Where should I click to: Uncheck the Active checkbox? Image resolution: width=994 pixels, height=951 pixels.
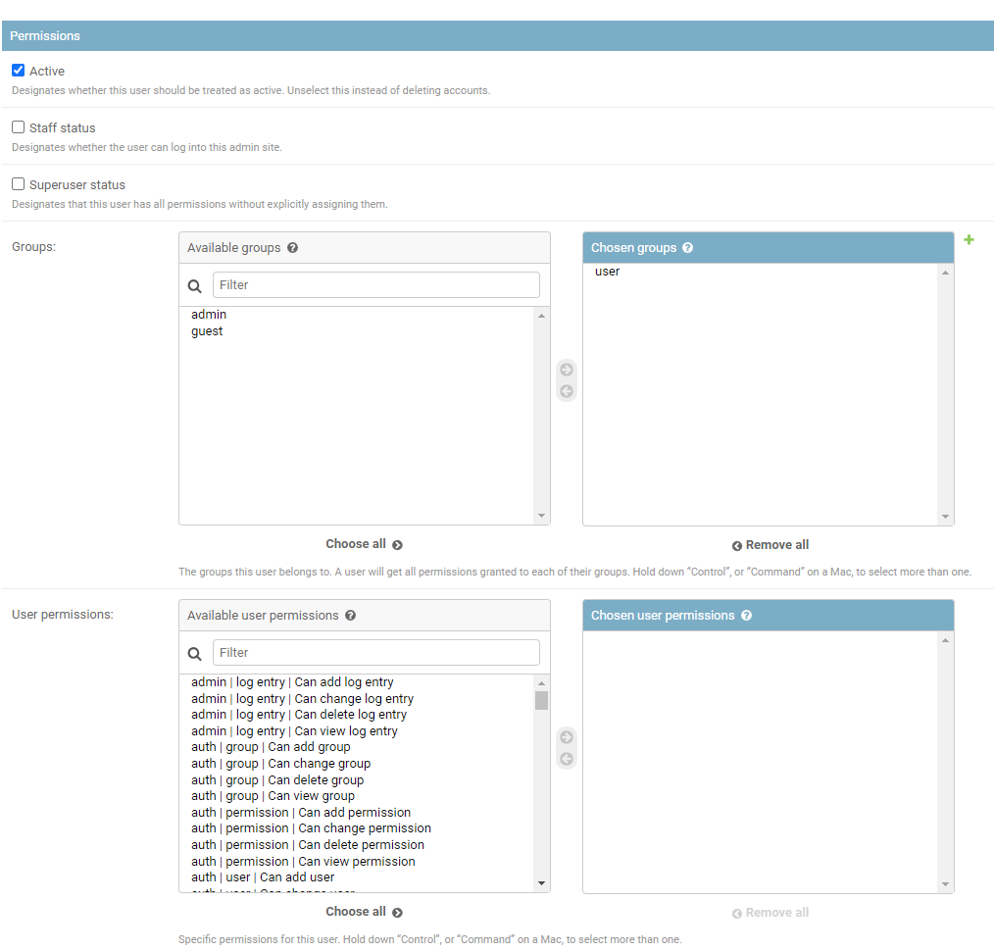[x=19, y=71]
